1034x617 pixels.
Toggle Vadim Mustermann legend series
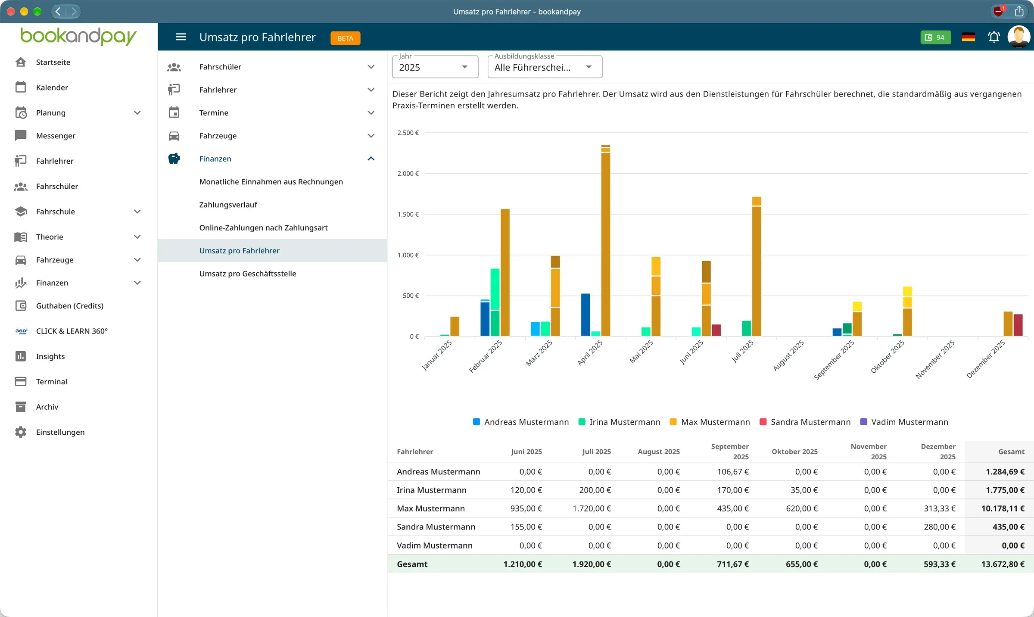(904, 422)
